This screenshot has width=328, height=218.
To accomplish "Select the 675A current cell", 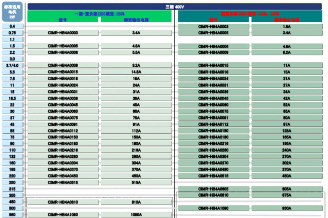I will click(287, 195).
